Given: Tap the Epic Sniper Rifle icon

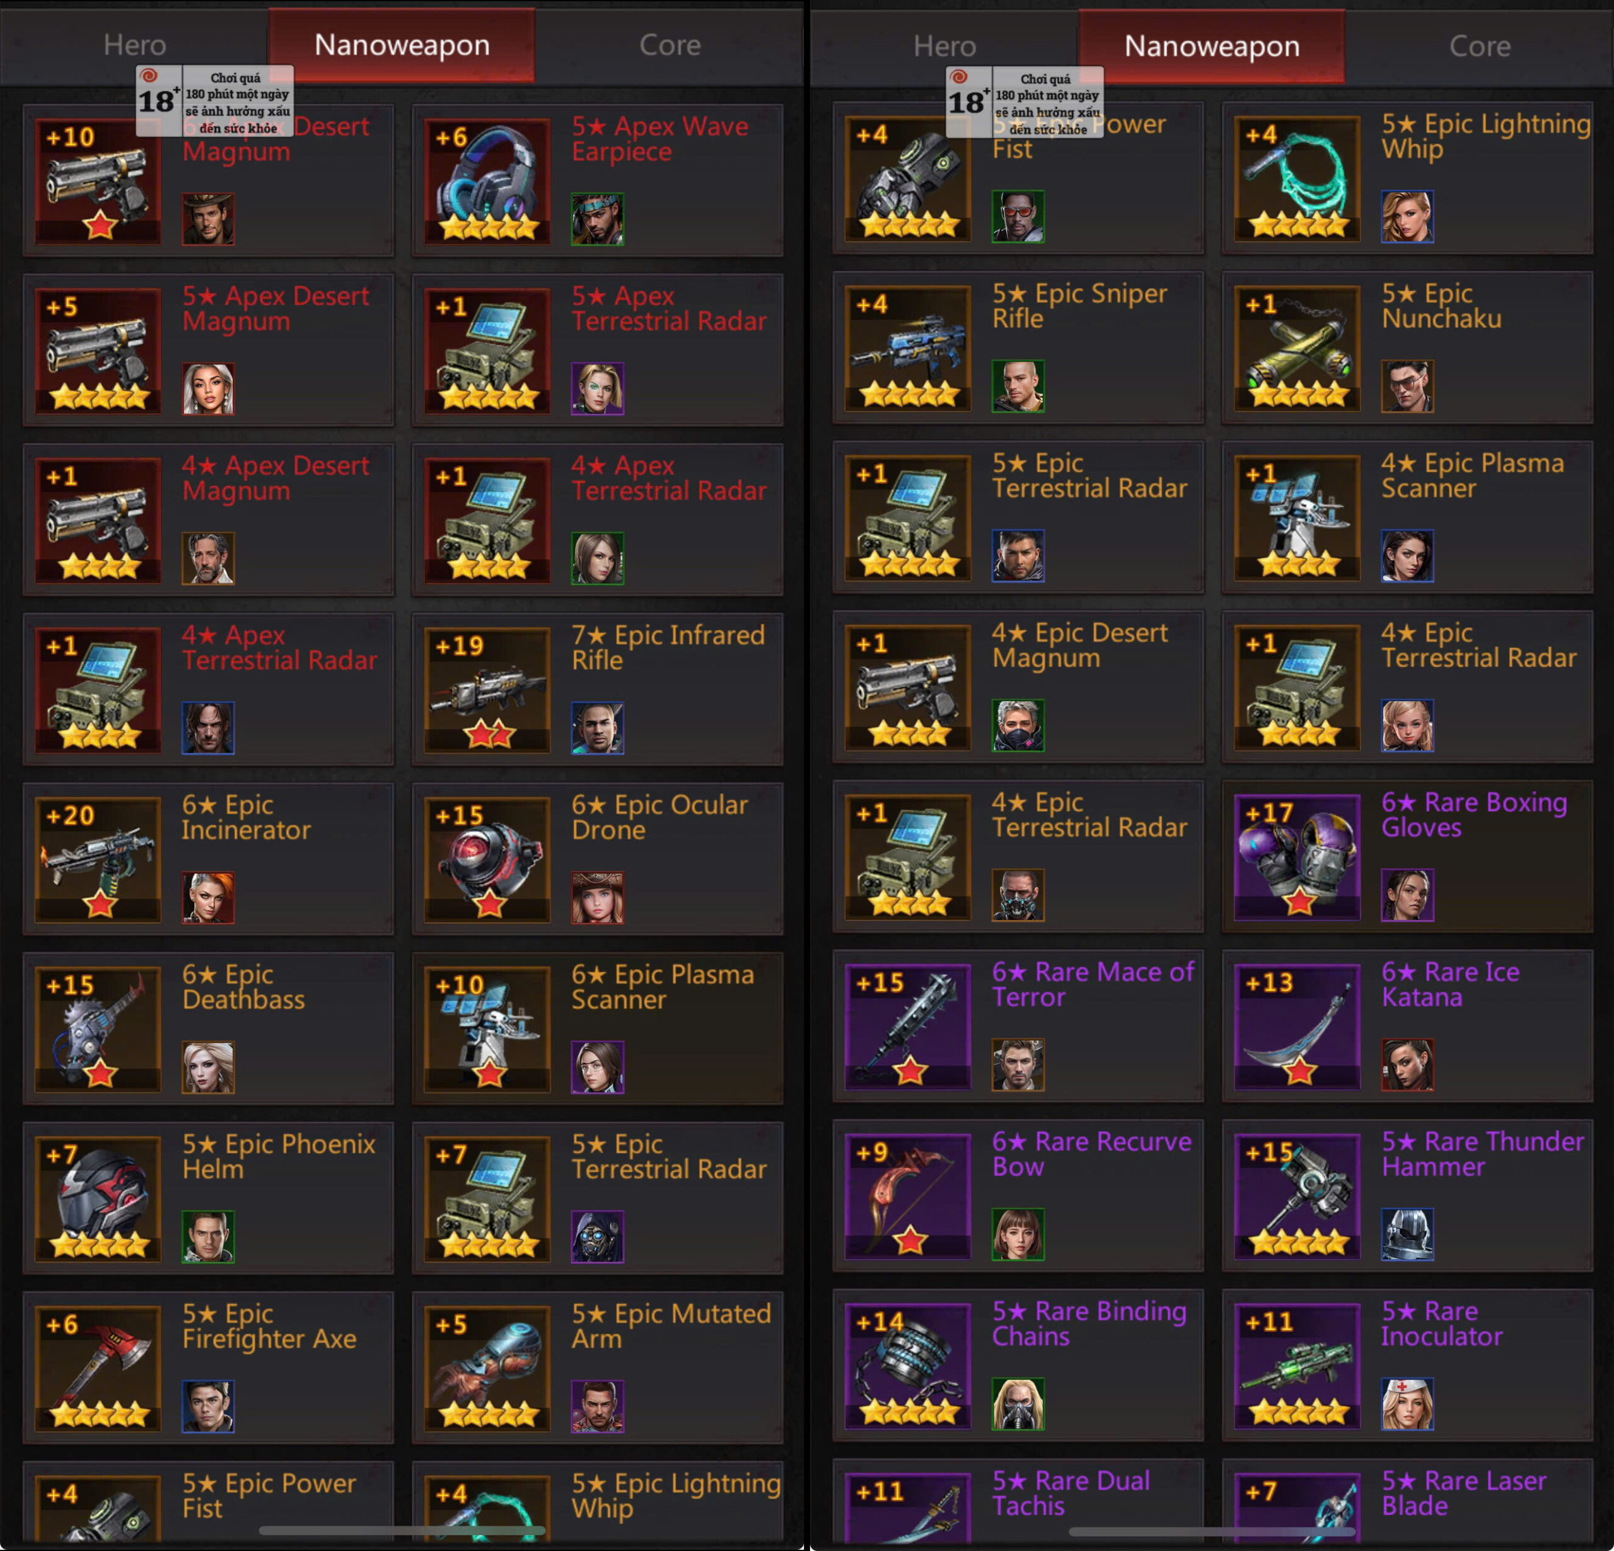Looking at the screenshot, I should click(x=907, y=347).
